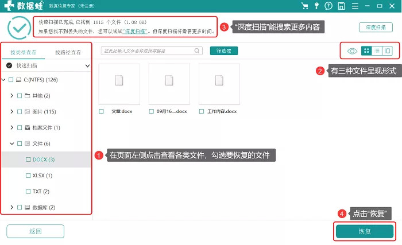Switch to detail column view

tap(387, 50)
